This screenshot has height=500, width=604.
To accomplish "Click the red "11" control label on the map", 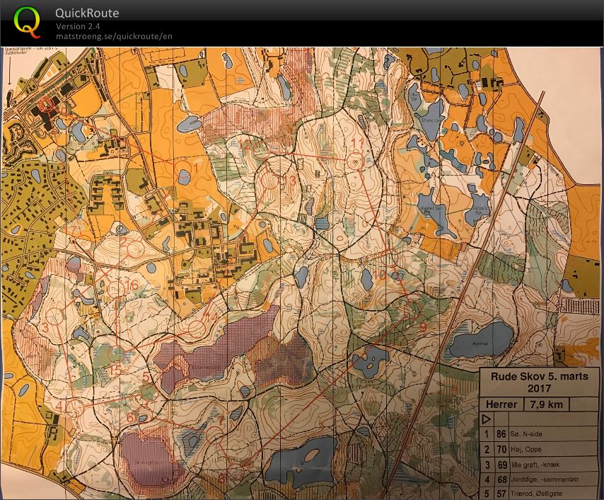I will tap(357, 143).
